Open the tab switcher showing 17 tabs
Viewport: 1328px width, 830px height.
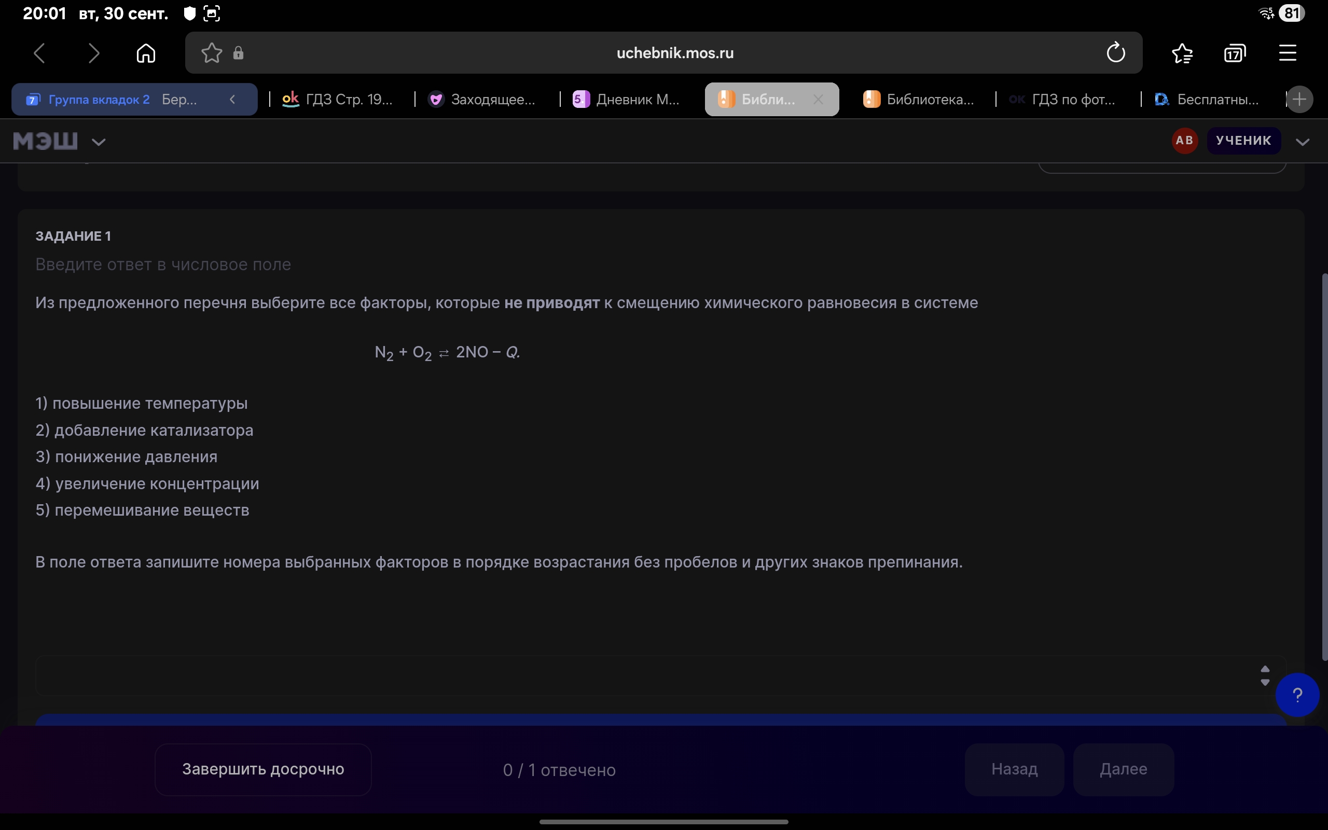[x=1235, y=53]
